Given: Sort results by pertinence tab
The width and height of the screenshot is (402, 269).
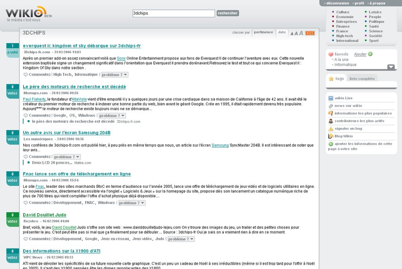Looking at the screenshot, I should pos(263,32).
